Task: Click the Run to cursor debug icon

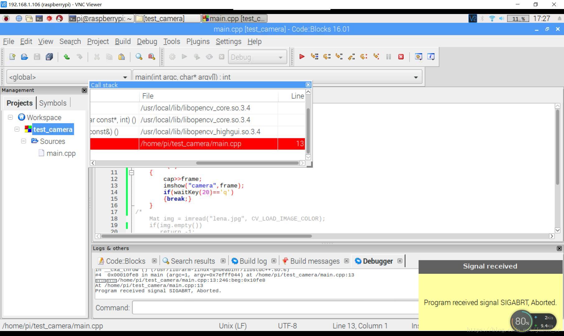Action: tap(315, 57)
